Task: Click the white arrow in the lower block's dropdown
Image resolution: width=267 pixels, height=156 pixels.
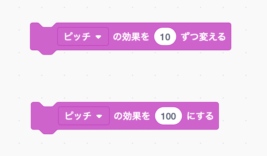Action: [x=99, y=116]
